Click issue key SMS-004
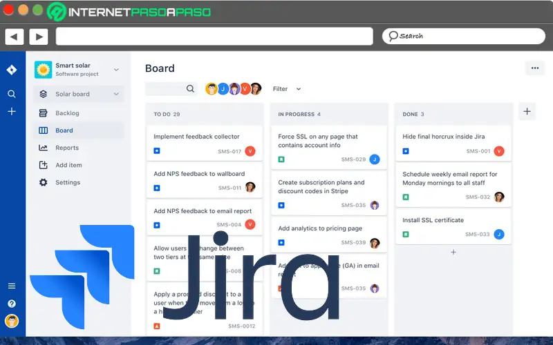 click(x=229, y=225)
